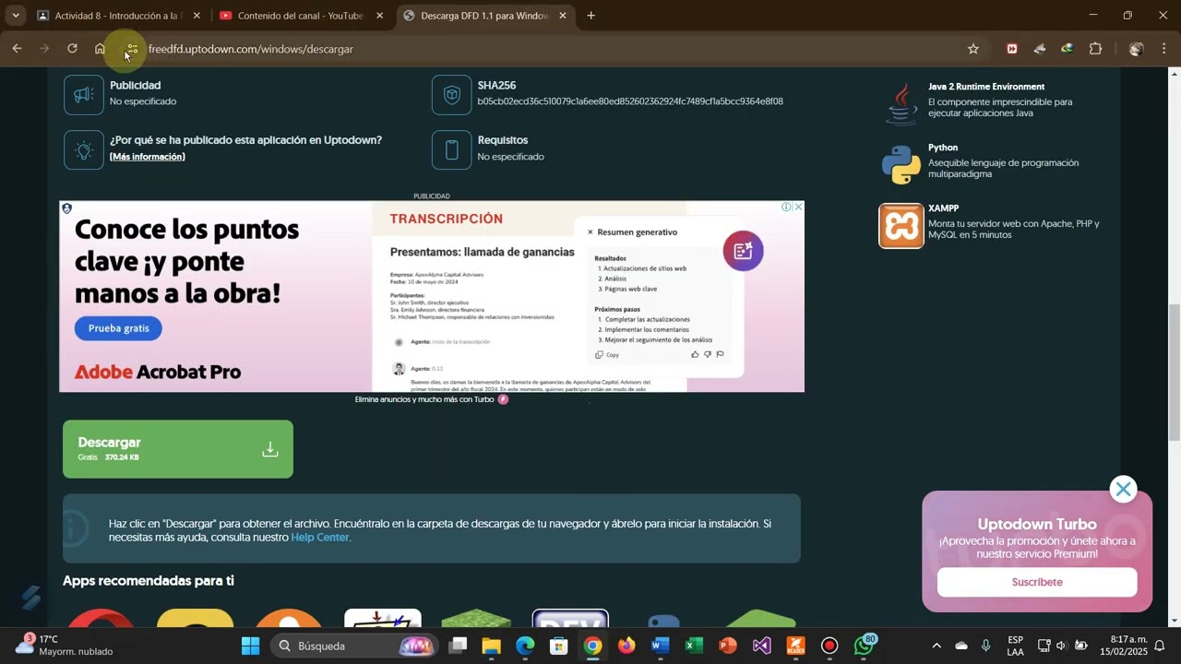Reload the current page
The height and width of the screenshot is (664, 1181).
72,49
